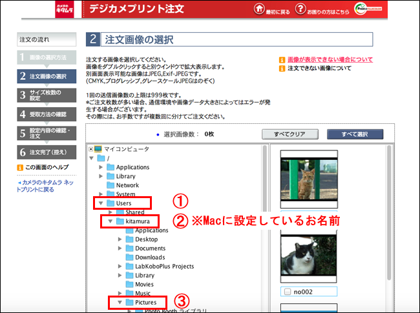Click the My Computer icon in tree
The width and height of the screenshot is (420, 313).
[98, 149]
